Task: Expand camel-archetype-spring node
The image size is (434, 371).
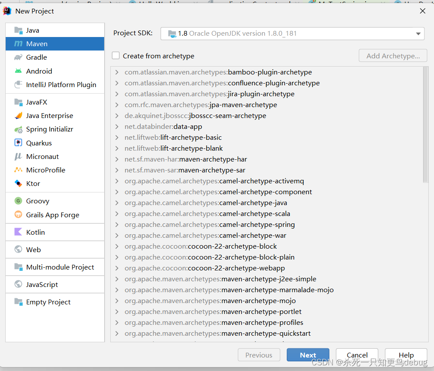Action: (117, 225)
